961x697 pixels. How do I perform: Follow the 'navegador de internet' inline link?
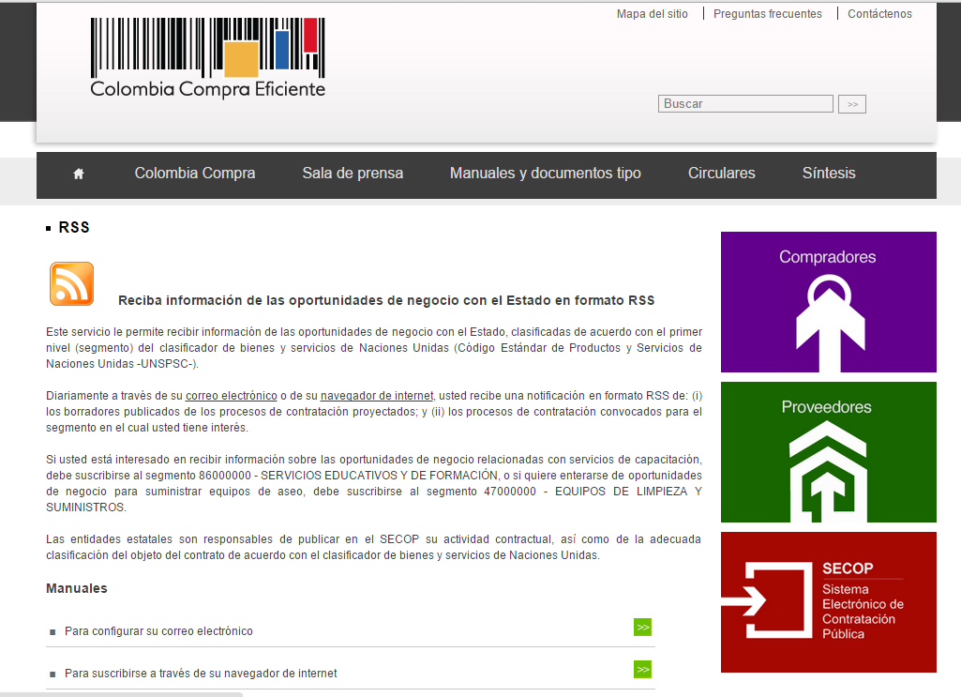point(376,396)
